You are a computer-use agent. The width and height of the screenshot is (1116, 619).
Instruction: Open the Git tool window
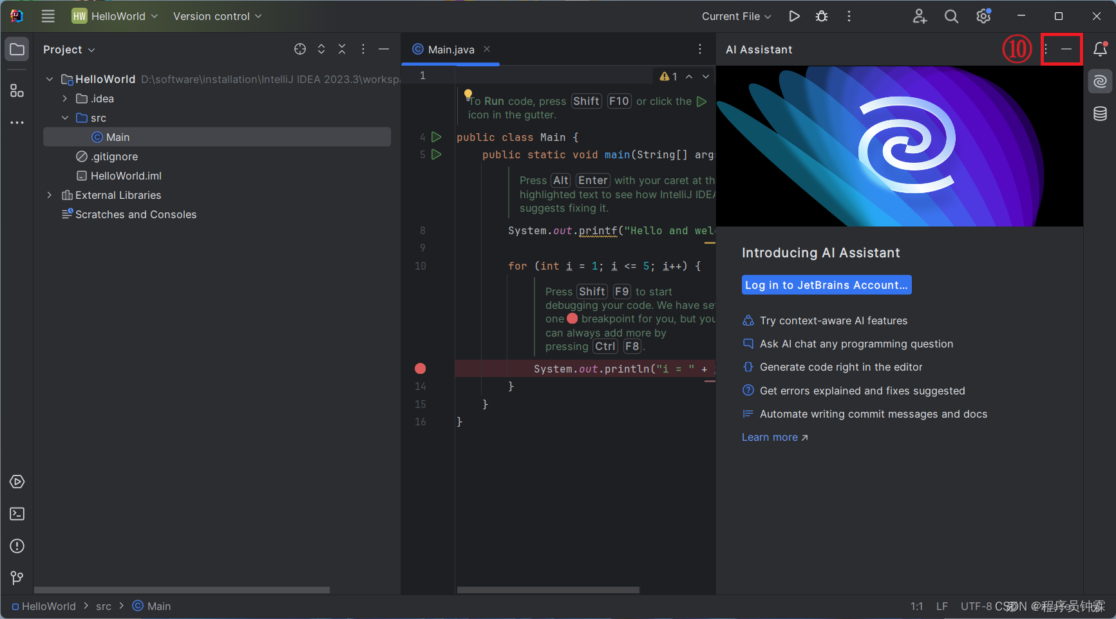tap(17, 578)
